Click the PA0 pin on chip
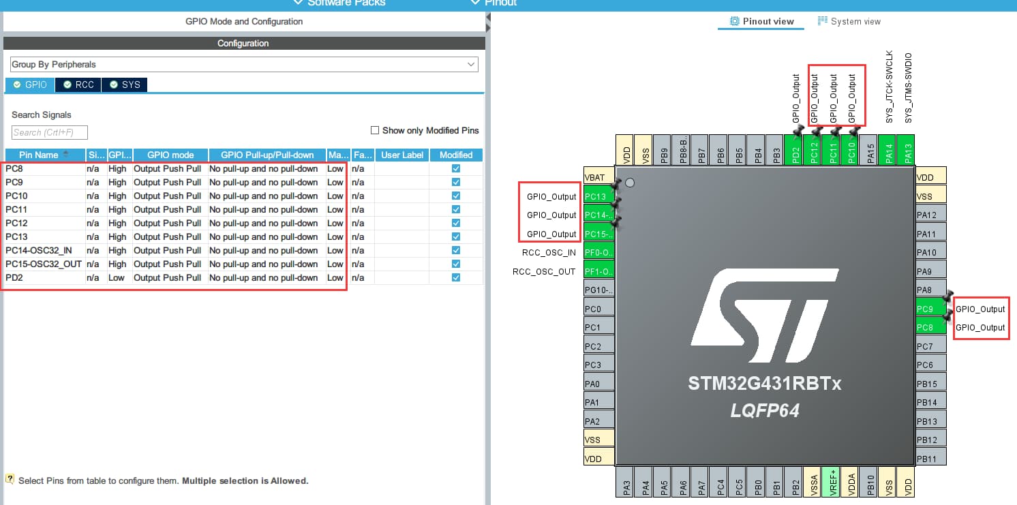Viewport: 1017px width, 505px height. coord(598,384)
